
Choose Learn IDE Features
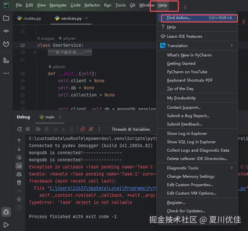197,36
